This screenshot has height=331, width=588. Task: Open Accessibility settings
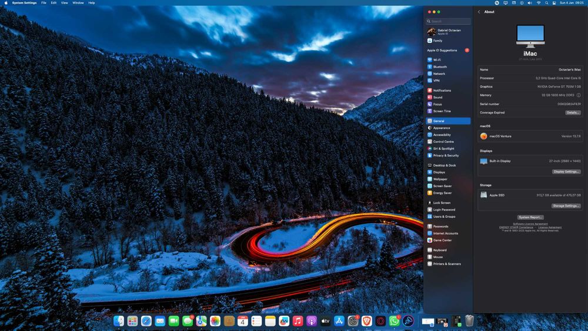coord(447,135)
